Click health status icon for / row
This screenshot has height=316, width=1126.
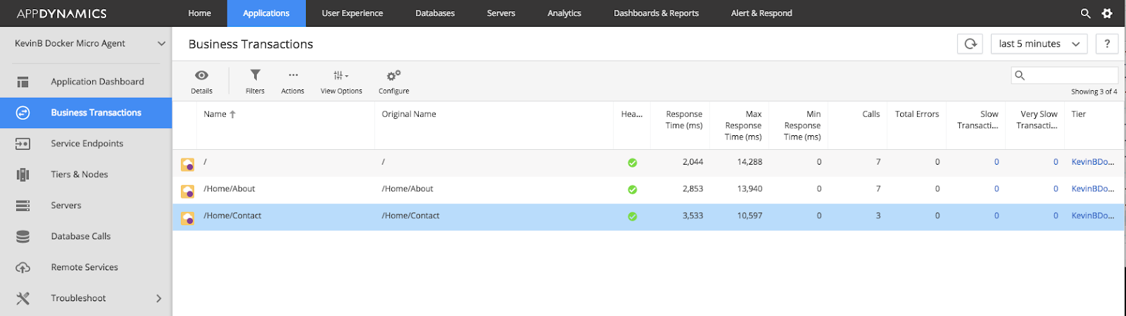click(x=632, y=163)
